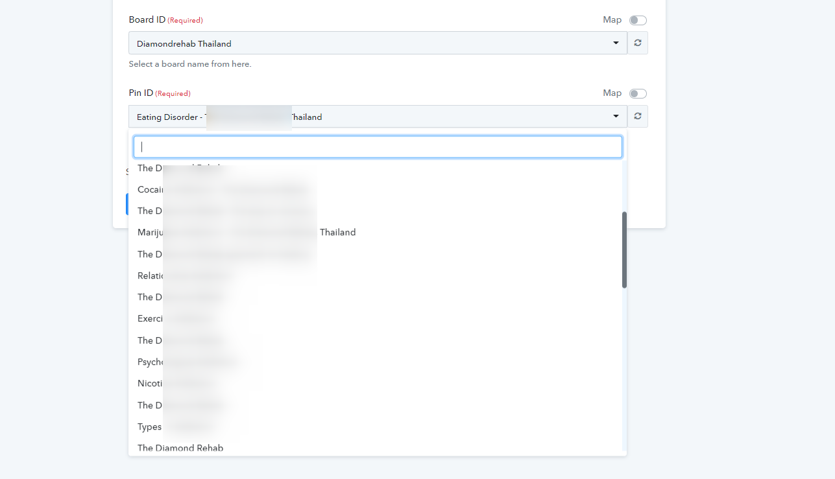Select the 'Mariju… Thailand' option
This screenshot has width=835, height=479.
point(375,232)
